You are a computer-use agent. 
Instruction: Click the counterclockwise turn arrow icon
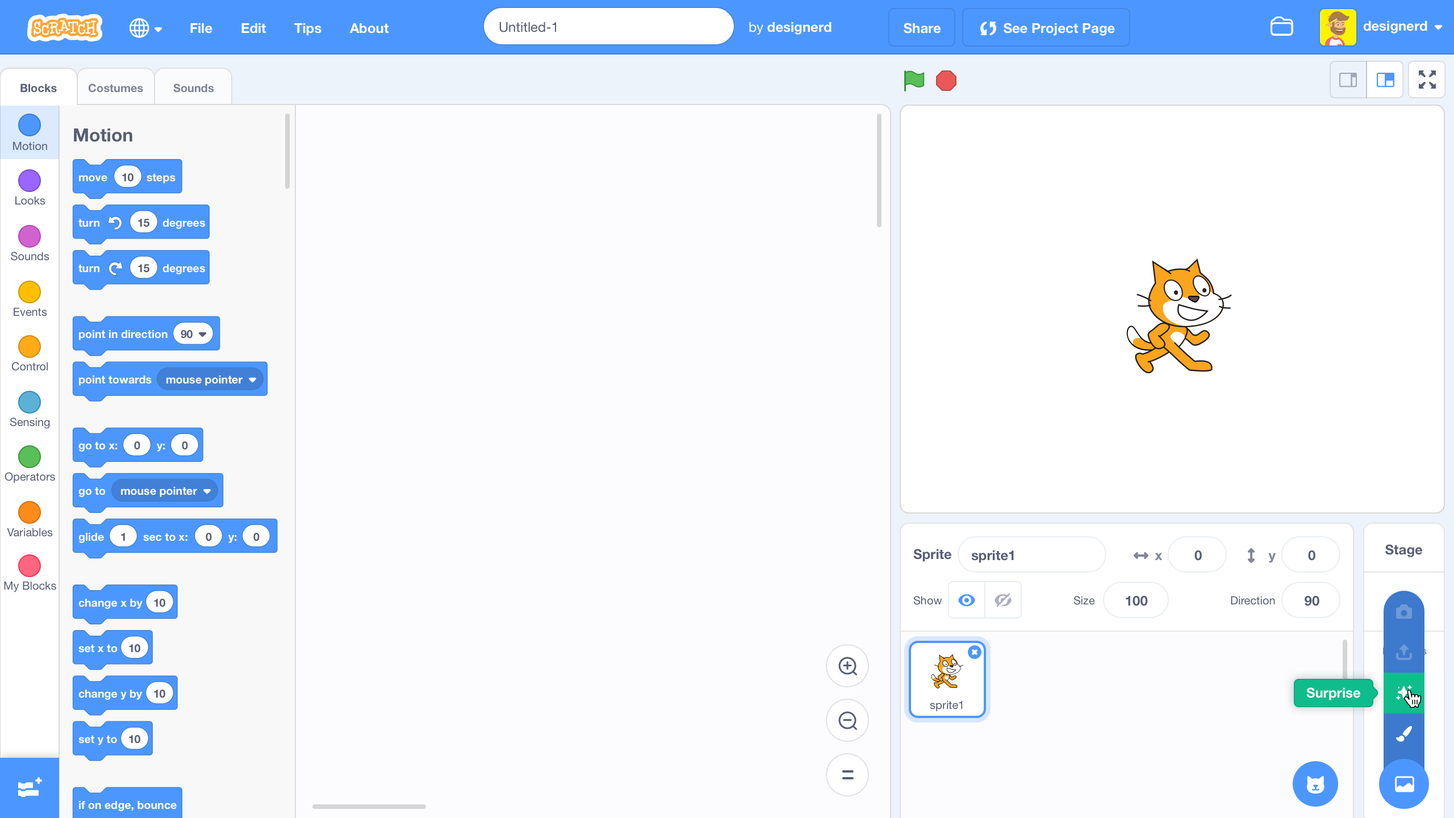[x=115, y=223]
